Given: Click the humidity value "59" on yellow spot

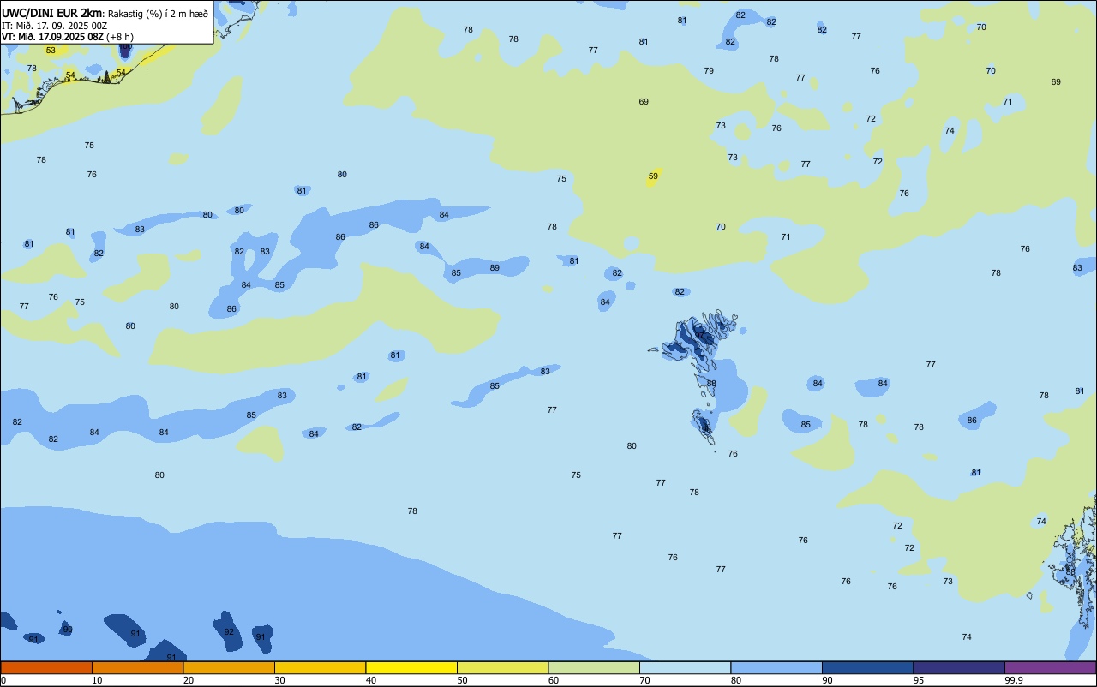Looking at the screenshot, I should 653,176.
